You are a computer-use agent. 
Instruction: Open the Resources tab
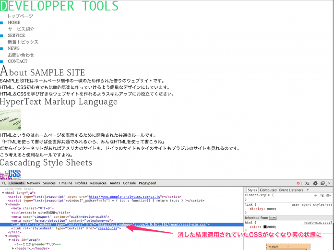click(98, 183)
